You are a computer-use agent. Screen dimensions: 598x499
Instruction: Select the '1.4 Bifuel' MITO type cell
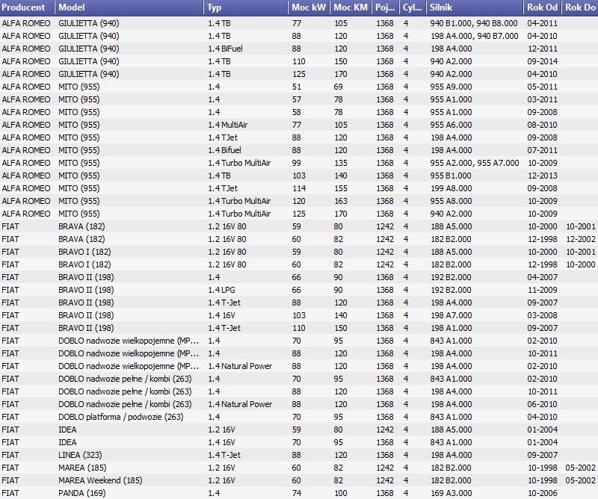224,150
